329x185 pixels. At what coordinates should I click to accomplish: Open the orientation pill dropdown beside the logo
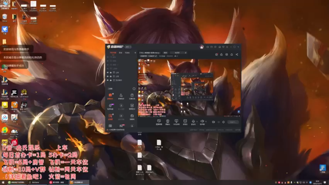coord(128,47)
